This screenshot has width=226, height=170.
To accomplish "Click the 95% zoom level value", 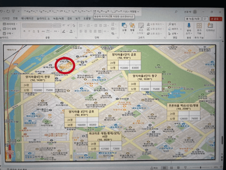I will coord(216,167).
